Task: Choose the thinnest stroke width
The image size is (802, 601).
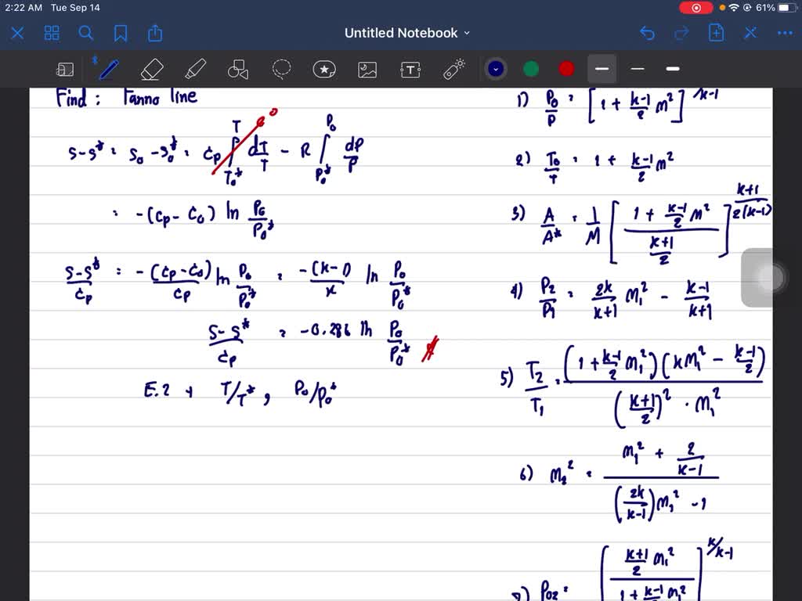Action: point(637,69)
